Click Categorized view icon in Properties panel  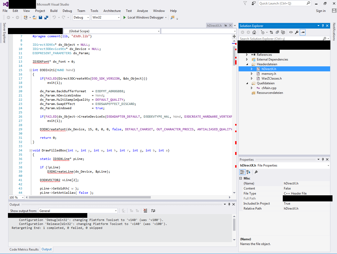[x=242, y=172]
